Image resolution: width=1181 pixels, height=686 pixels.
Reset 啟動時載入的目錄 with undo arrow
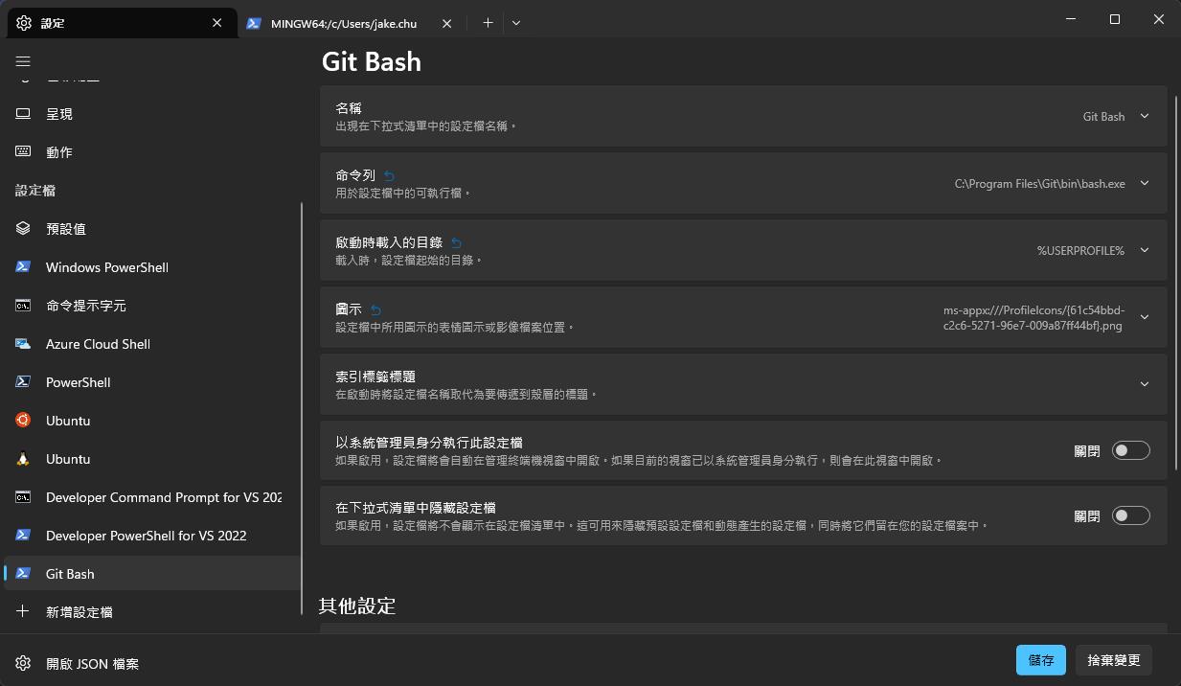456,243
